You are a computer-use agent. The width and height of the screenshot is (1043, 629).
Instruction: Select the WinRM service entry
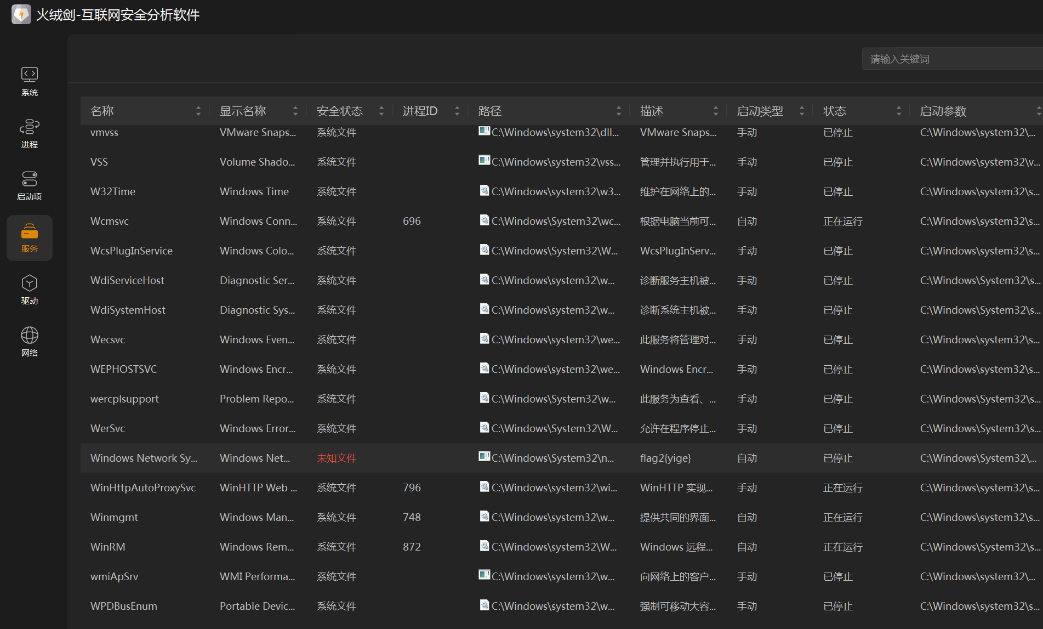[108, 547]
